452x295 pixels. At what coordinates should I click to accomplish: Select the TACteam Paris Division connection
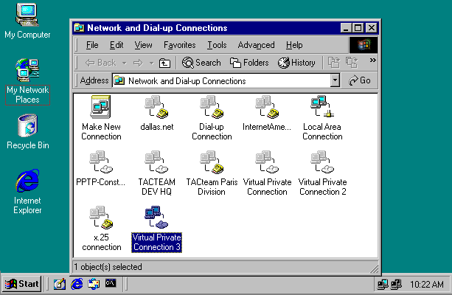[212, 163]
